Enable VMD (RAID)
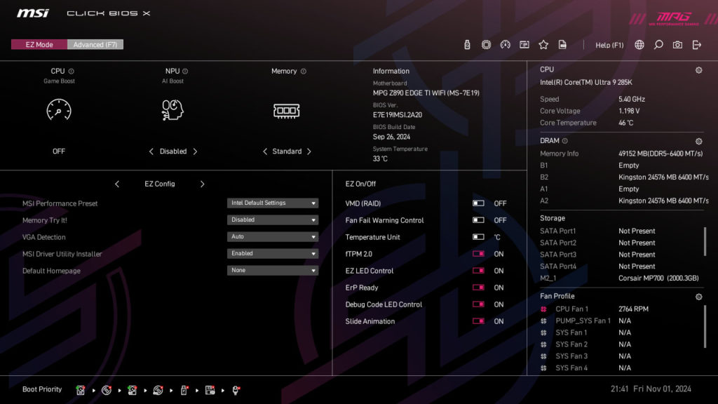 (479, 203)
